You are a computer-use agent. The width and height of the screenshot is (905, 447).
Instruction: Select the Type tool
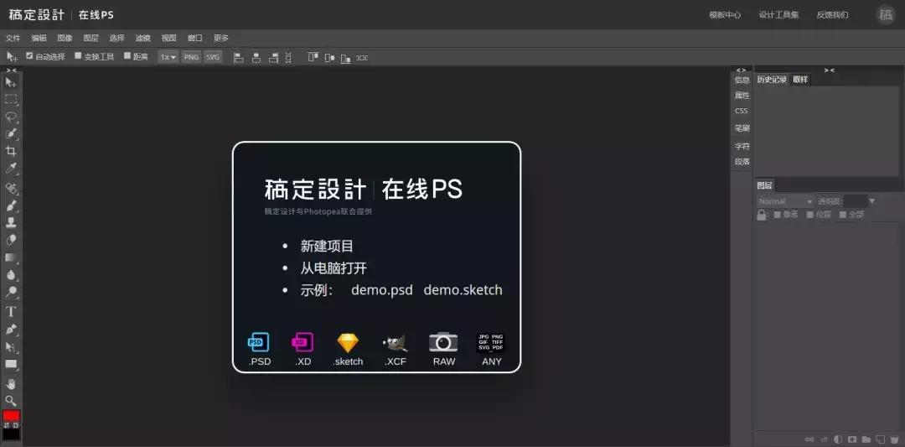tap(11, 312)
